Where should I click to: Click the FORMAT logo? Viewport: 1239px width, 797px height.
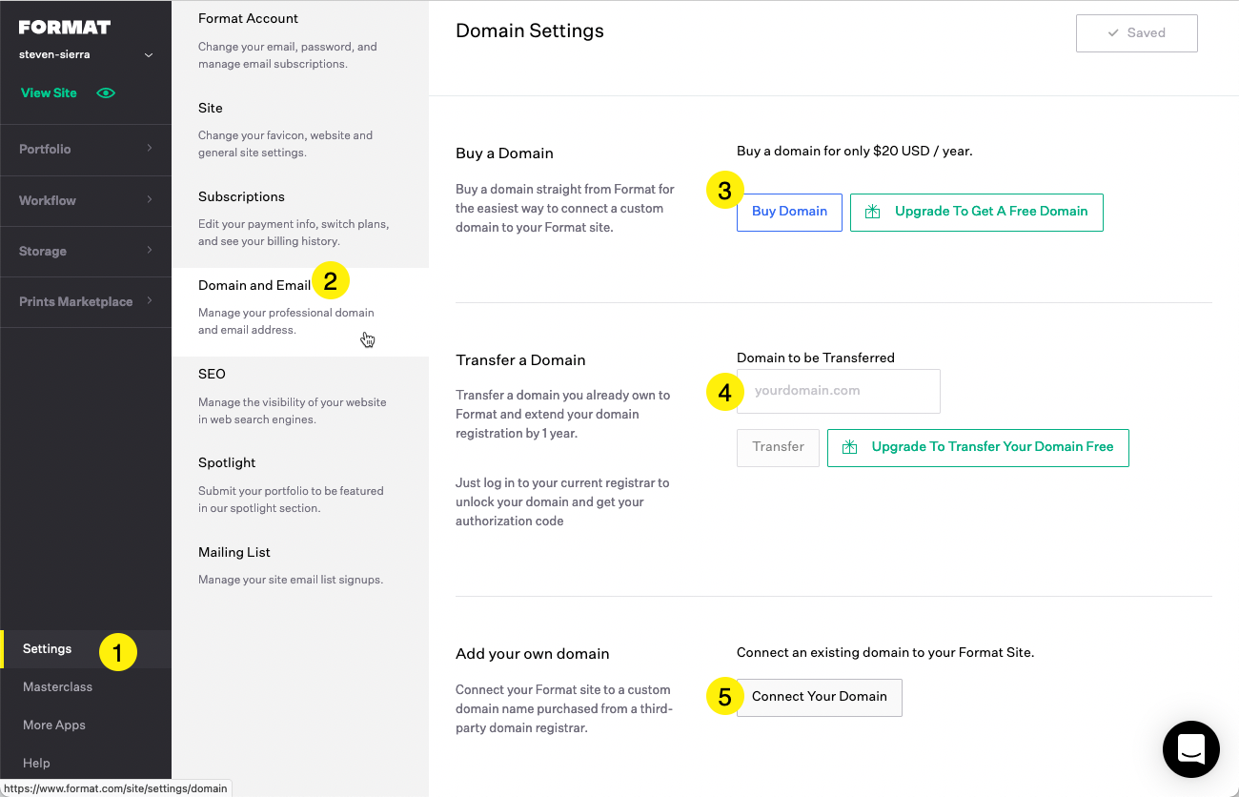pyautogui.click(x=65, y=27)
